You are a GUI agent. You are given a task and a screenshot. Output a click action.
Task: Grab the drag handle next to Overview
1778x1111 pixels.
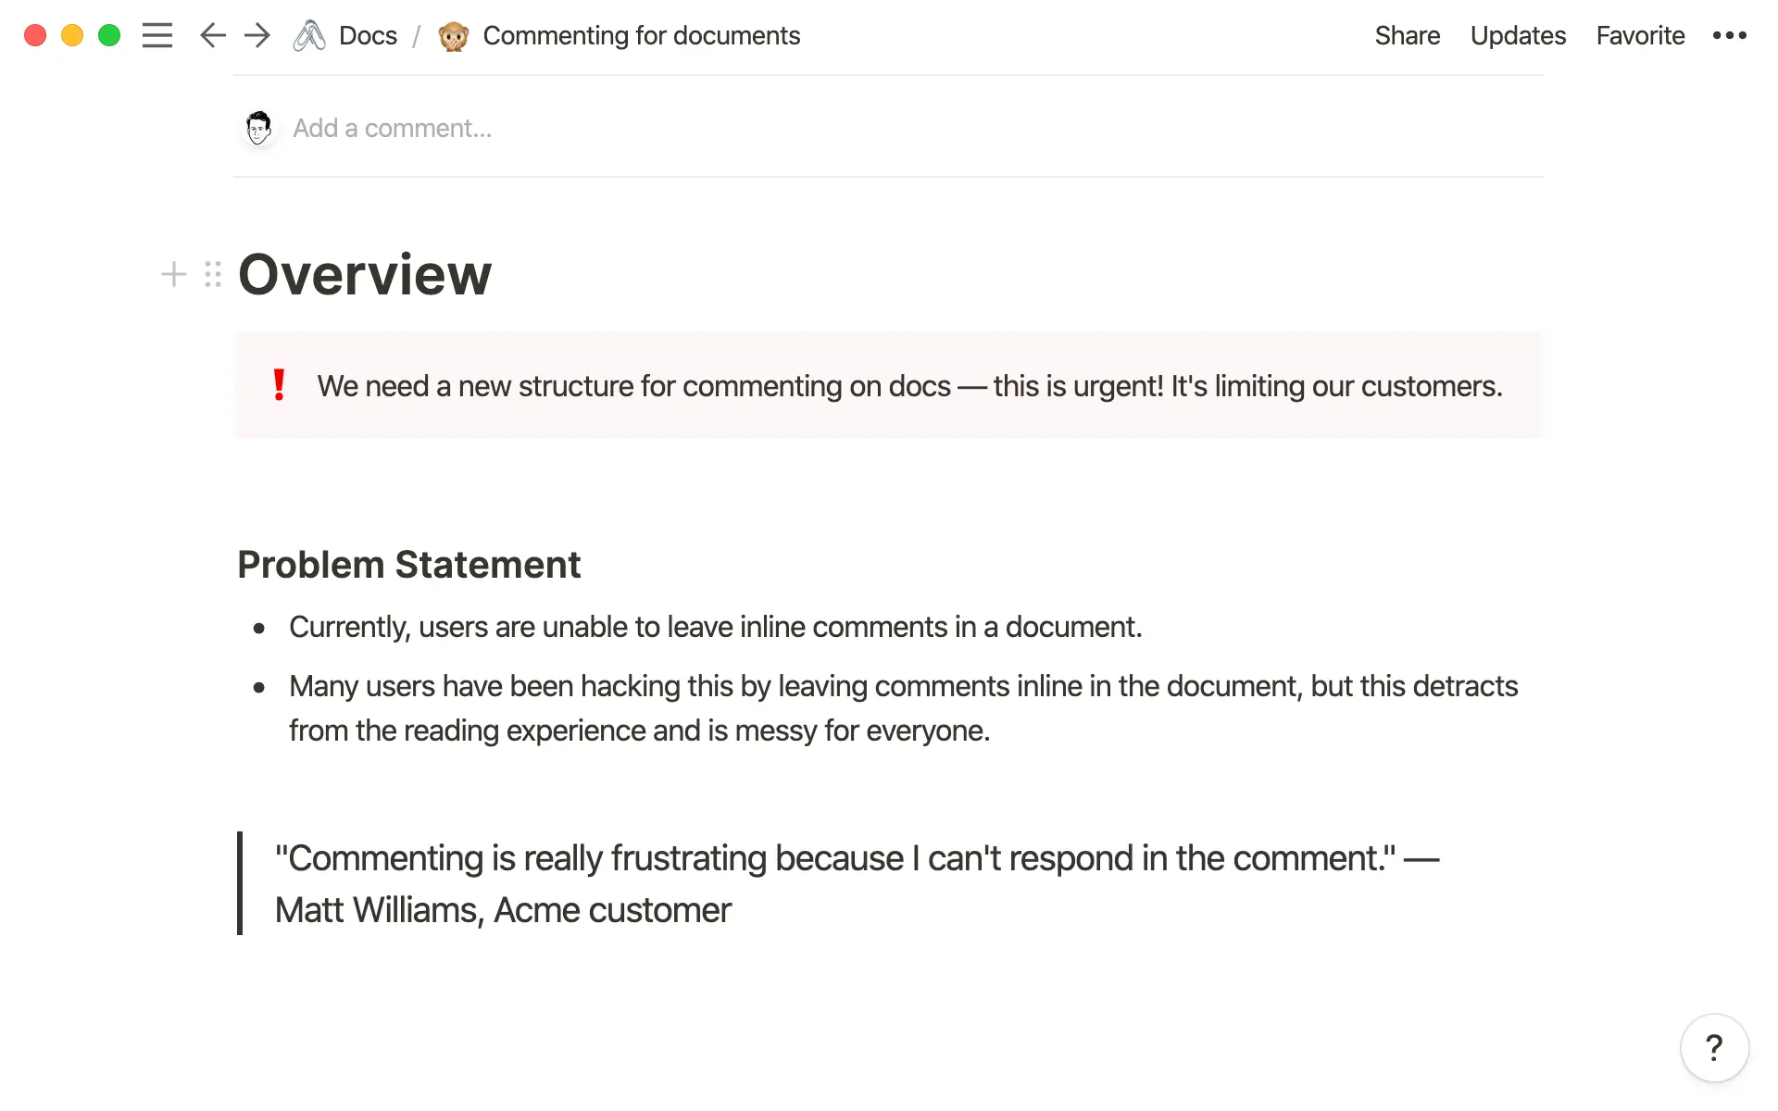[212, 274]
